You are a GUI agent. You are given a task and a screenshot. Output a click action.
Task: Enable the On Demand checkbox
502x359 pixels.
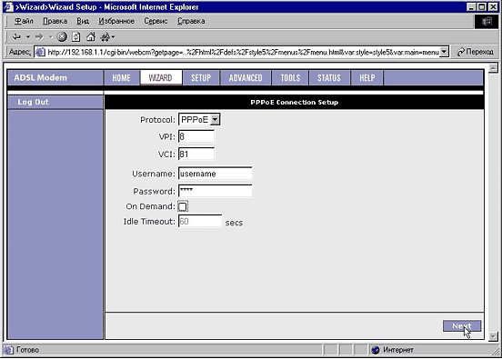tap(183, 206)
